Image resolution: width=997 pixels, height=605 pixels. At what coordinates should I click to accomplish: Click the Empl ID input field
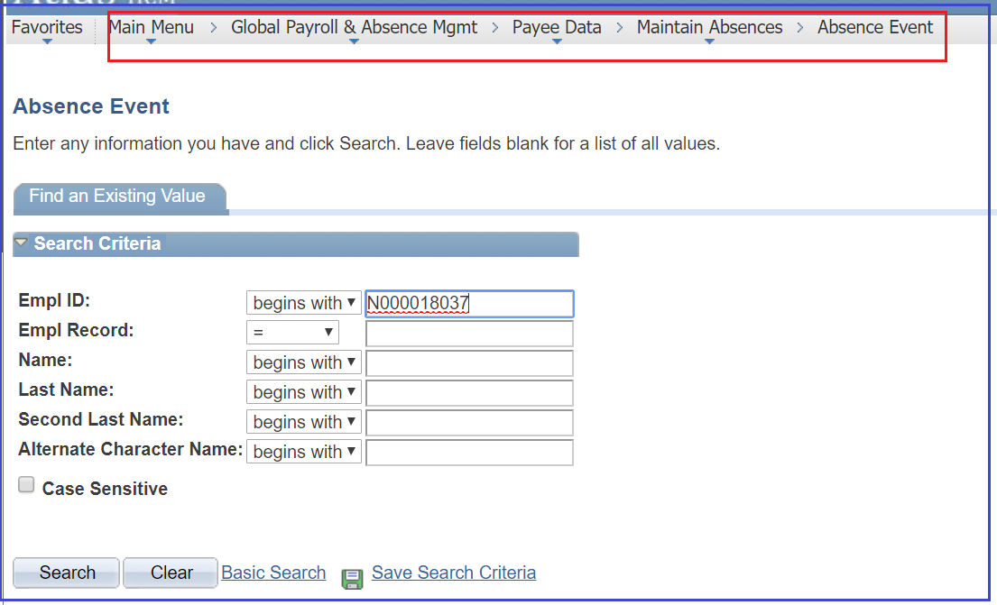470,304
